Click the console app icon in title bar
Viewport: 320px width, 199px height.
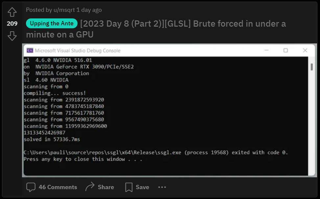point(30,50)
